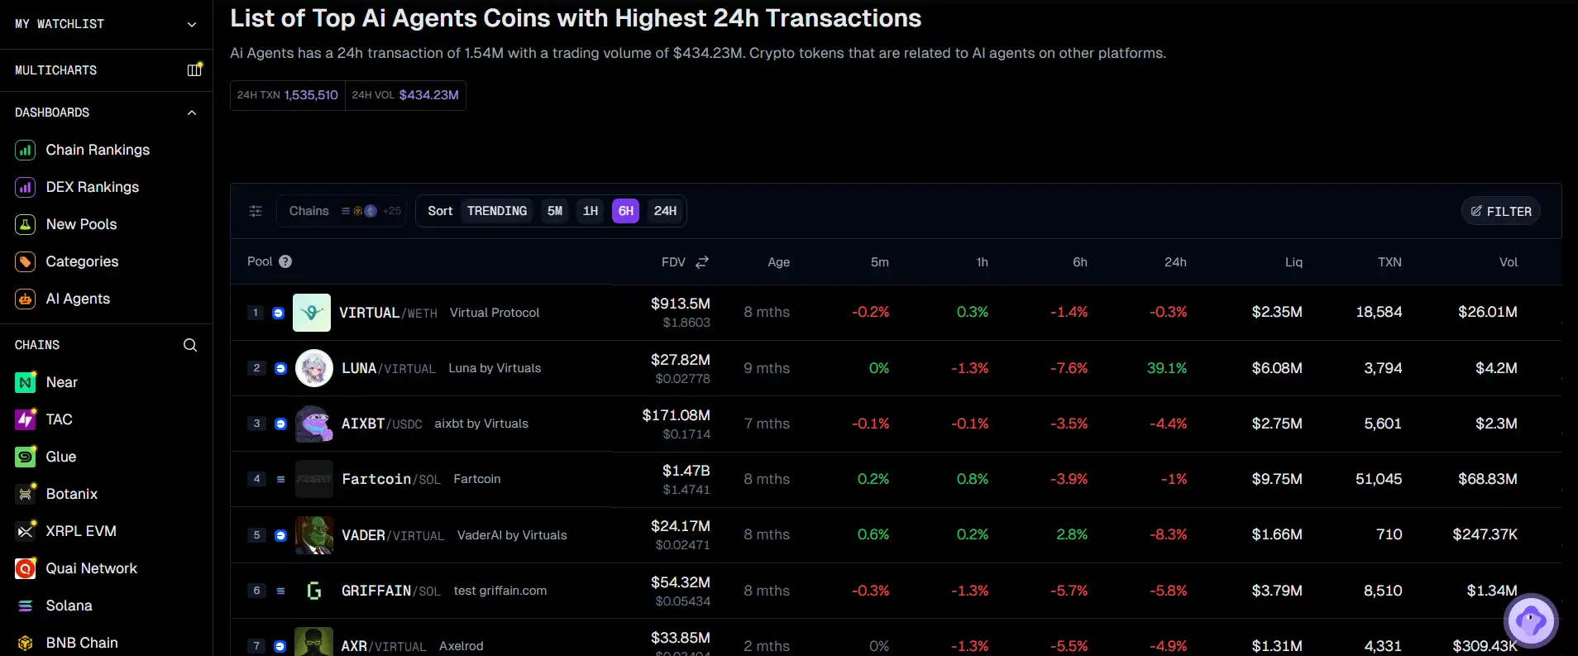Sort the table by Vol column

[1508, 262]
